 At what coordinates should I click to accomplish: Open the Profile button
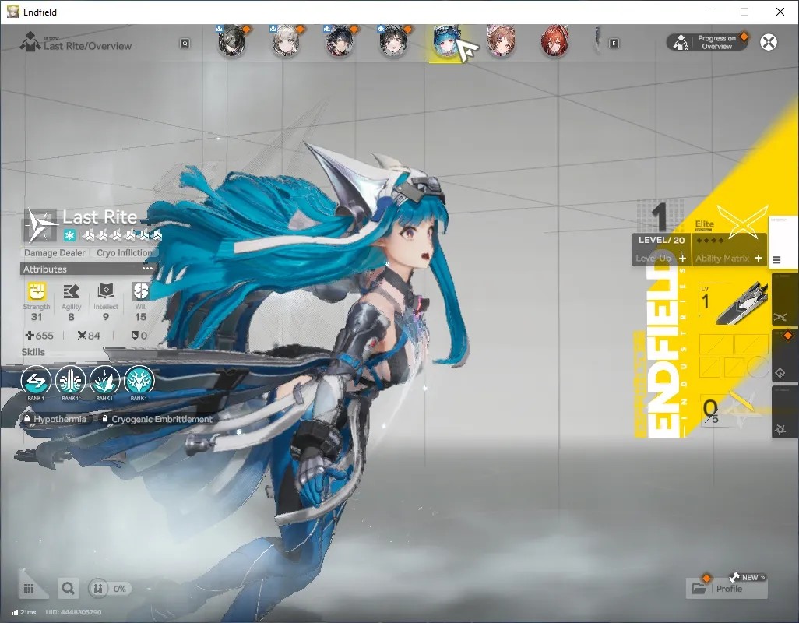click(727, 589)
